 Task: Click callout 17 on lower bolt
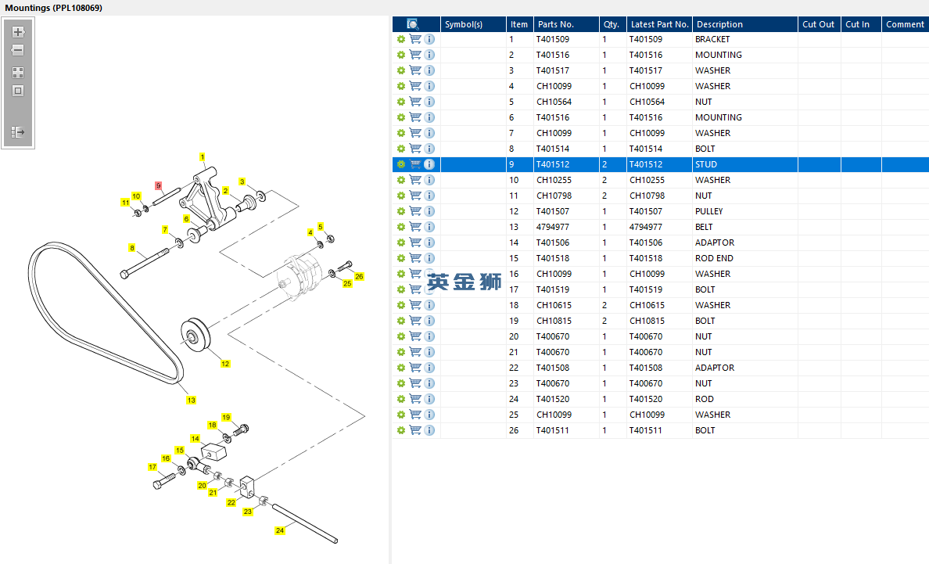pyautogui.click(x=152, y=467)
